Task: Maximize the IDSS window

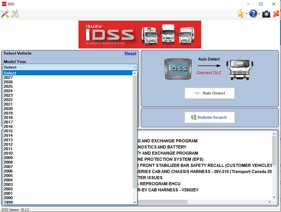Action: [261, 4]
